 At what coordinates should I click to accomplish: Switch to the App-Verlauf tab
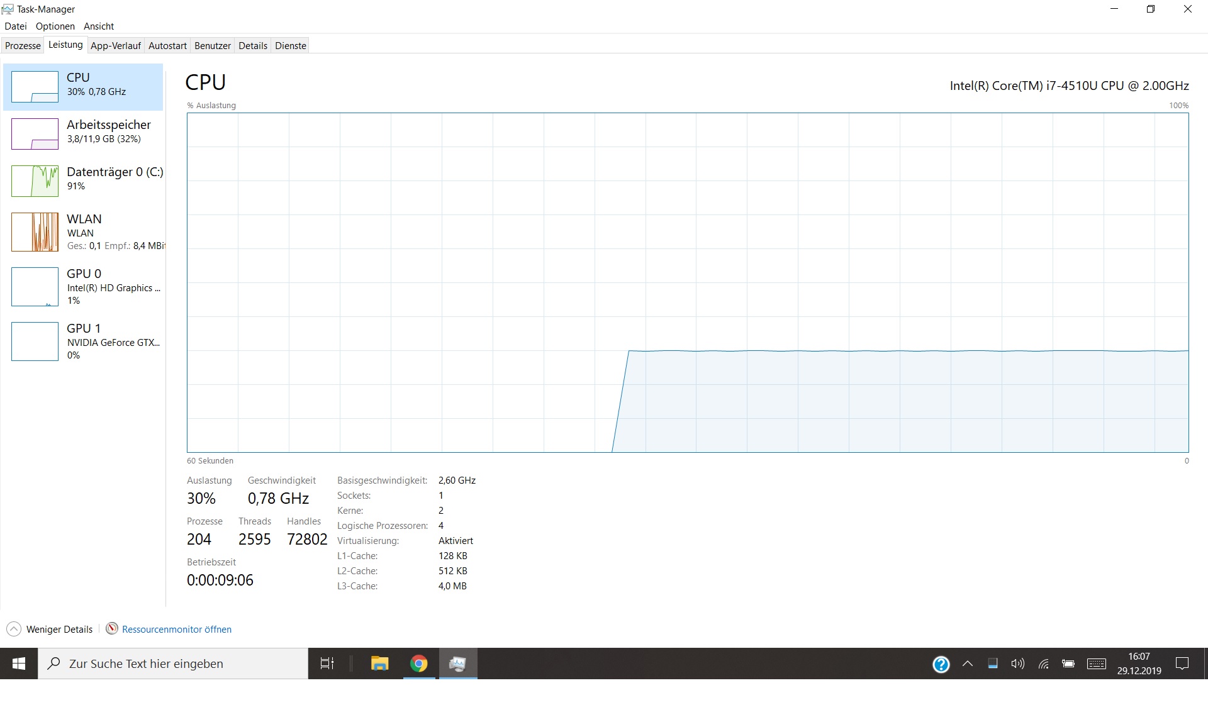(115, 46)
